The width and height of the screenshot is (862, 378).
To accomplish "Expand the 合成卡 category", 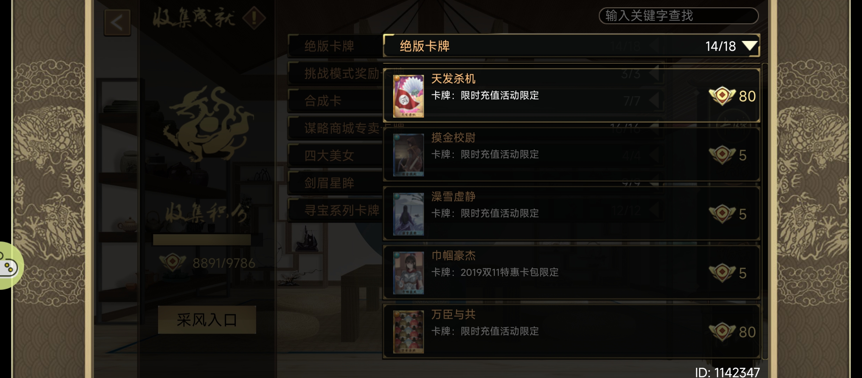I will click(335, 101).
